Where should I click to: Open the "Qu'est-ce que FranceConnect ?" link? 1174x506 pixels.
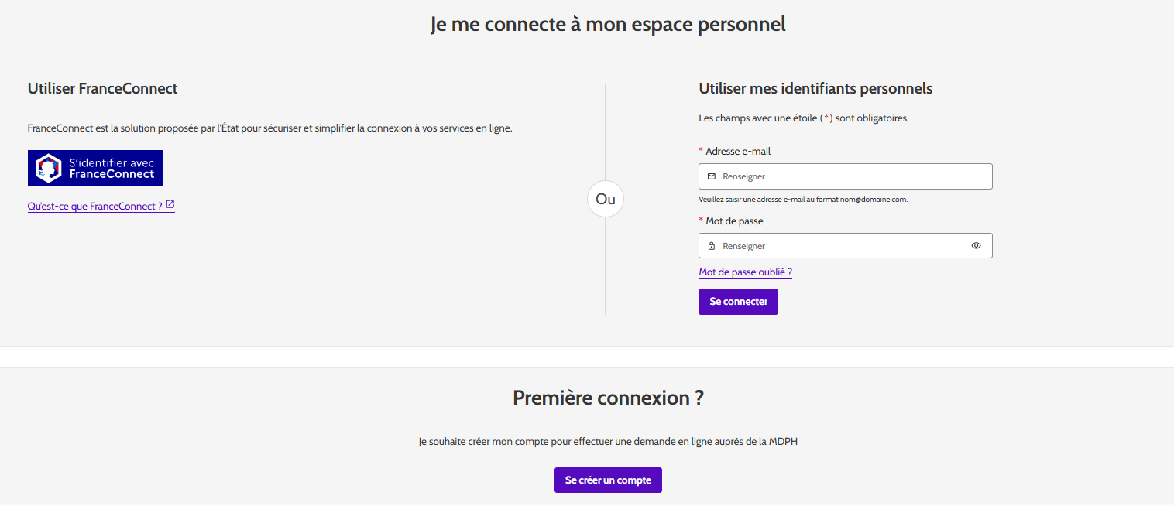pyautogui.click(x=94, y=207)
